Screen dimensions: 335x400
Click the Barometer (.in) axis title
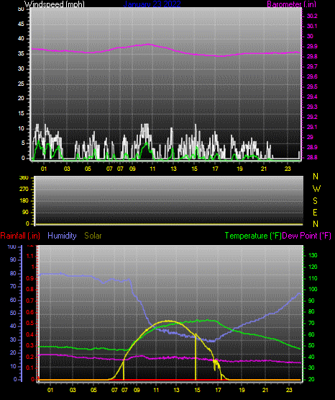pyautogui.click(x=291, y=4)
